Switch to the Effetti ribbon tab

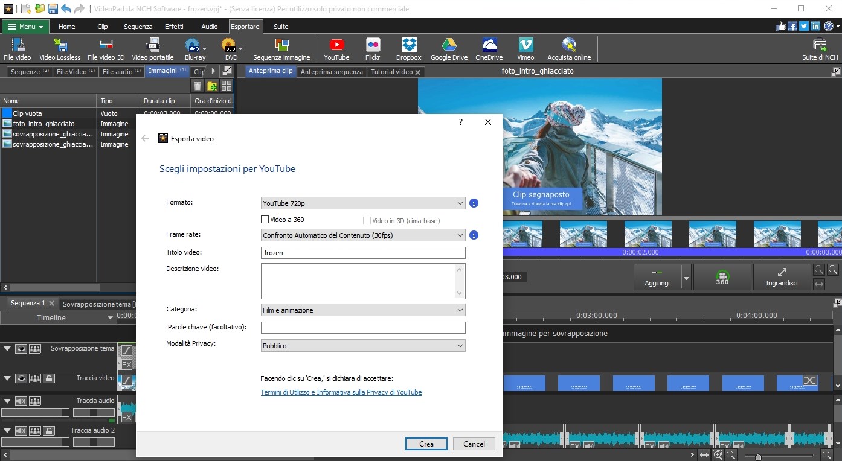(x=174, y=27)
